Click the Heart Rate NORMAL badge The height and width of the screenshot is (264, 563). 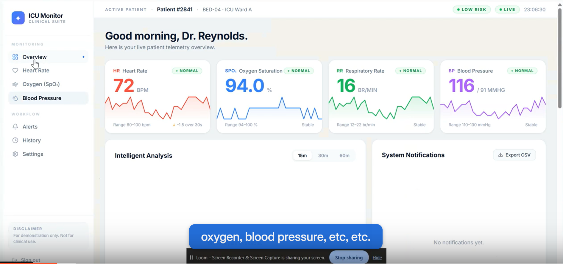[x=187, y=71]
